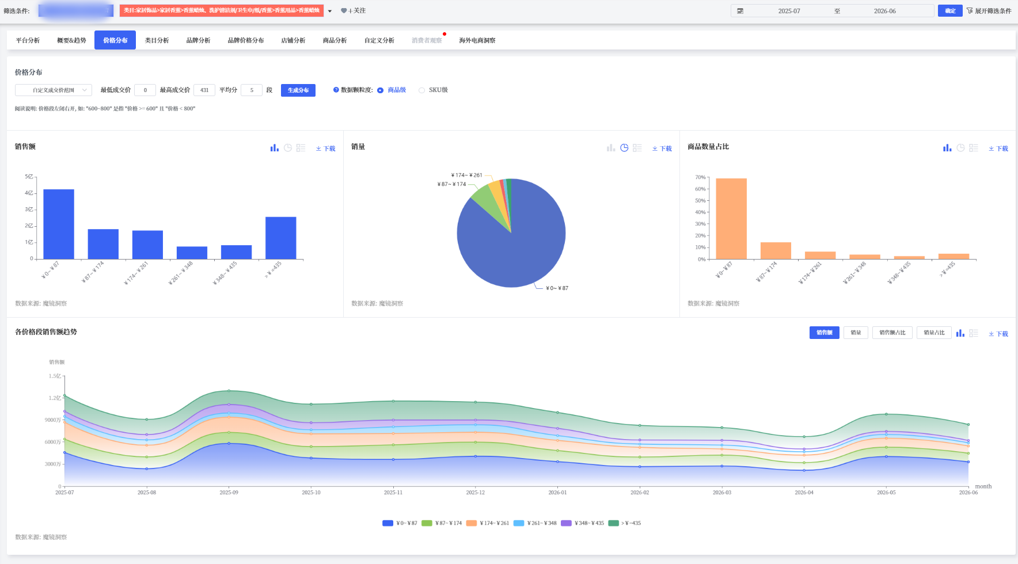Switch trend chart to list view icon
This screenshot has height=564, width=1018.
(x=973, y=333)
